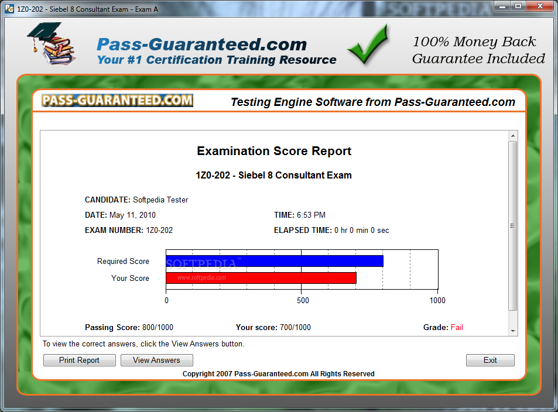Image resolution: width=558 pixels, height=412 pixels.
Task: Click the PASS-GUARANTEED.COM banner logo
Action: [118, 100]
